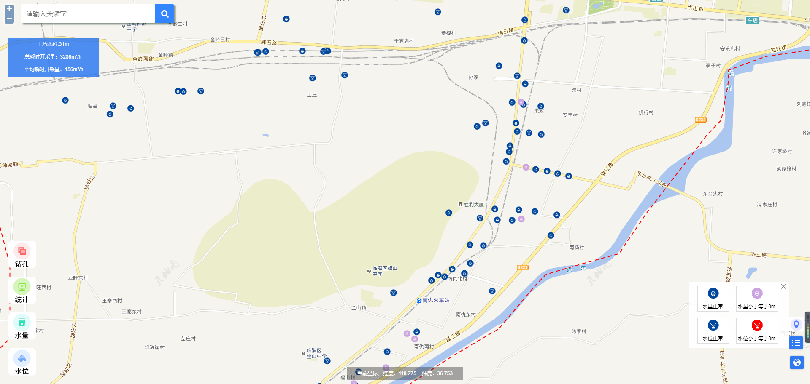Toggle the red 水位小于等于0m legend item
Viewport: 810px width, 384px height.
coord(757,330)
